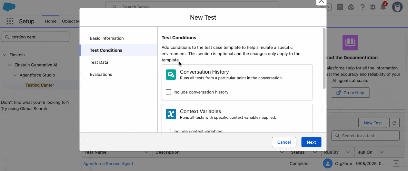The image size is (408, 171).
Task: Open the Run By column menu
Action: 348,152
